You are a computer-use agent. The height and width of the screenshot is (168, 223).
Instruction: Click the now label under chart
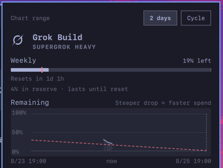pos(111,161)
